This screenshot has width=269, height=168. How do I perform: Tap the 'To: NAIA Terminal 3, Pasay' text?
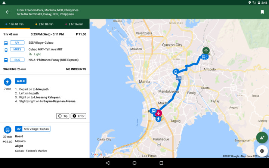(x=45, y=14)
